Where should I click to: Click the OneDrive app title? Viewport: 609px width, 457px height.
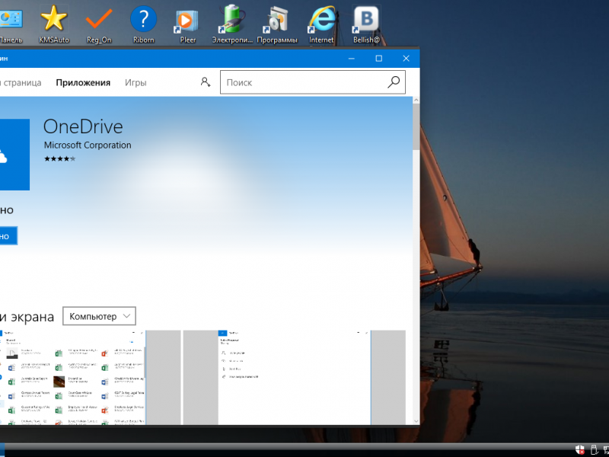tap(83, 126)
